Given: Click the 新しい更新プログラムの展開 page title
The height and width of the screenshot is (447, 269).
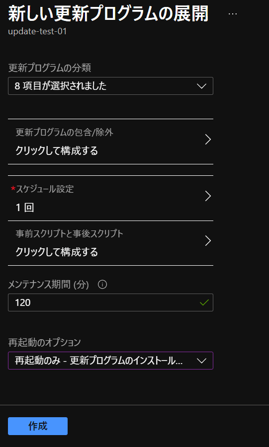Looking at the screenshot, I should pos(108,13).
